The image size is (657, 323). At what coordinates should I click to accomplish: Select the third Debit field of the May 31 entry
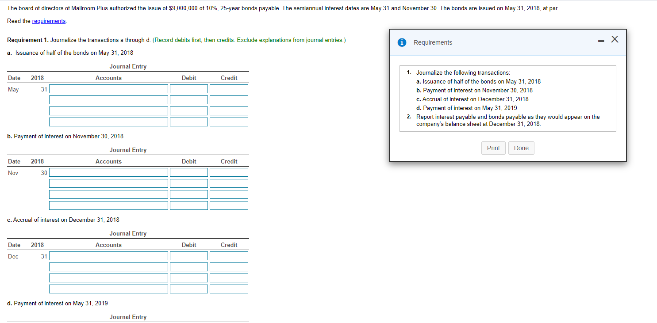tap(189, 111)
